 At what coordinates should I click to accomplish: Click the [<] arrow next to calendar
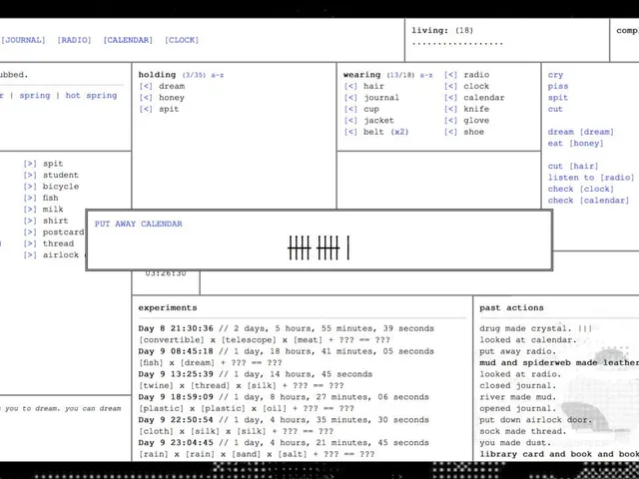450,98
